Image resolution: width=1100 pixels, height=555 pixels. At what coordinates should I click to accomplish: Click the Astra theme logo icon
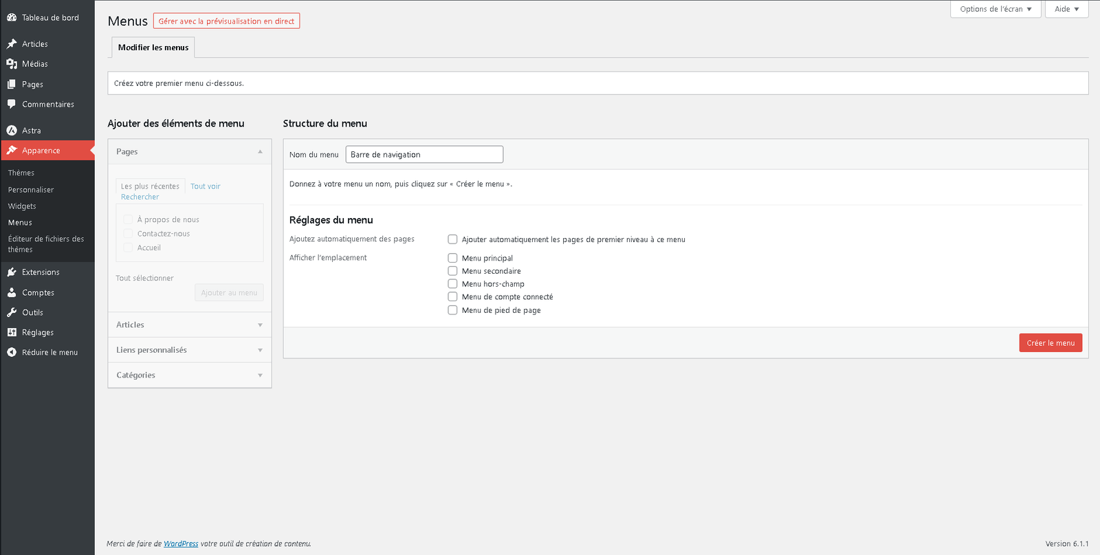[x=12, y=131]
